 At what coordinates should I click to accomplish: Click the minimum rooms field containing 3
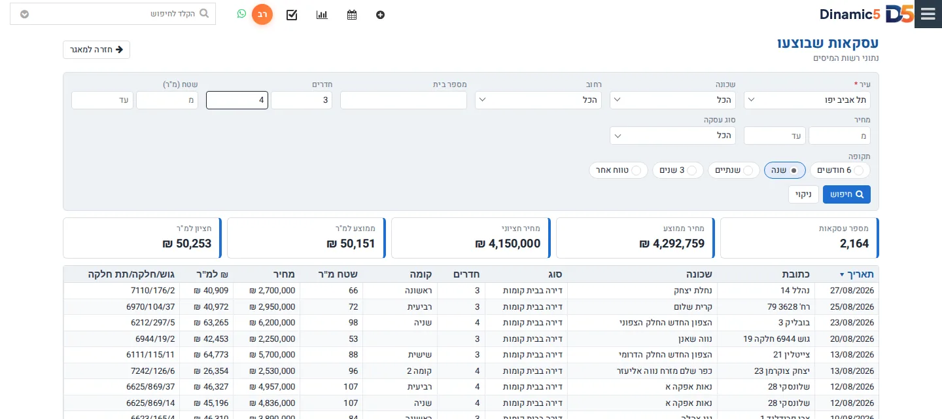302,100
